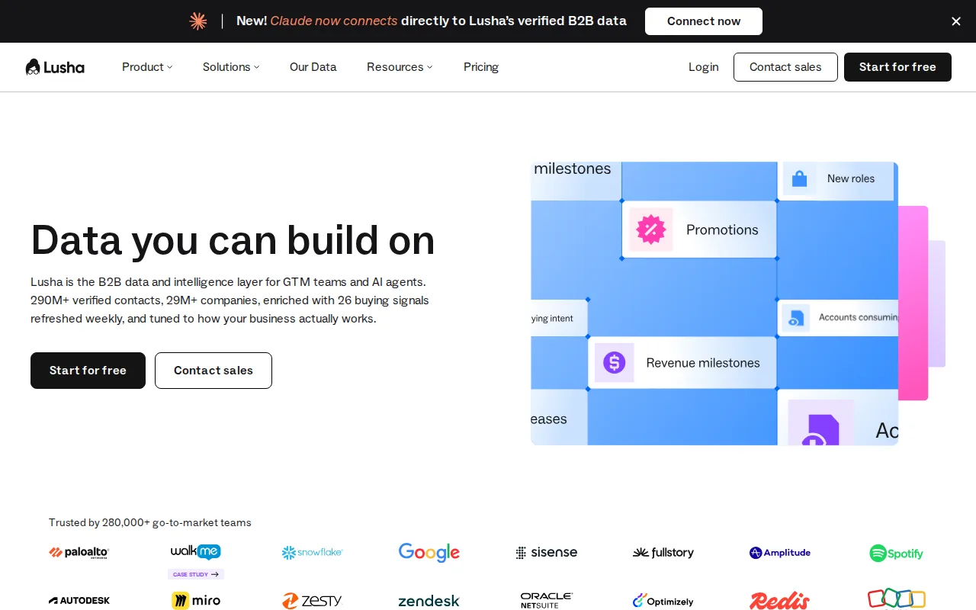Open the Login link
This screenshot has width=976, height=610.
[x=704, y=67]
